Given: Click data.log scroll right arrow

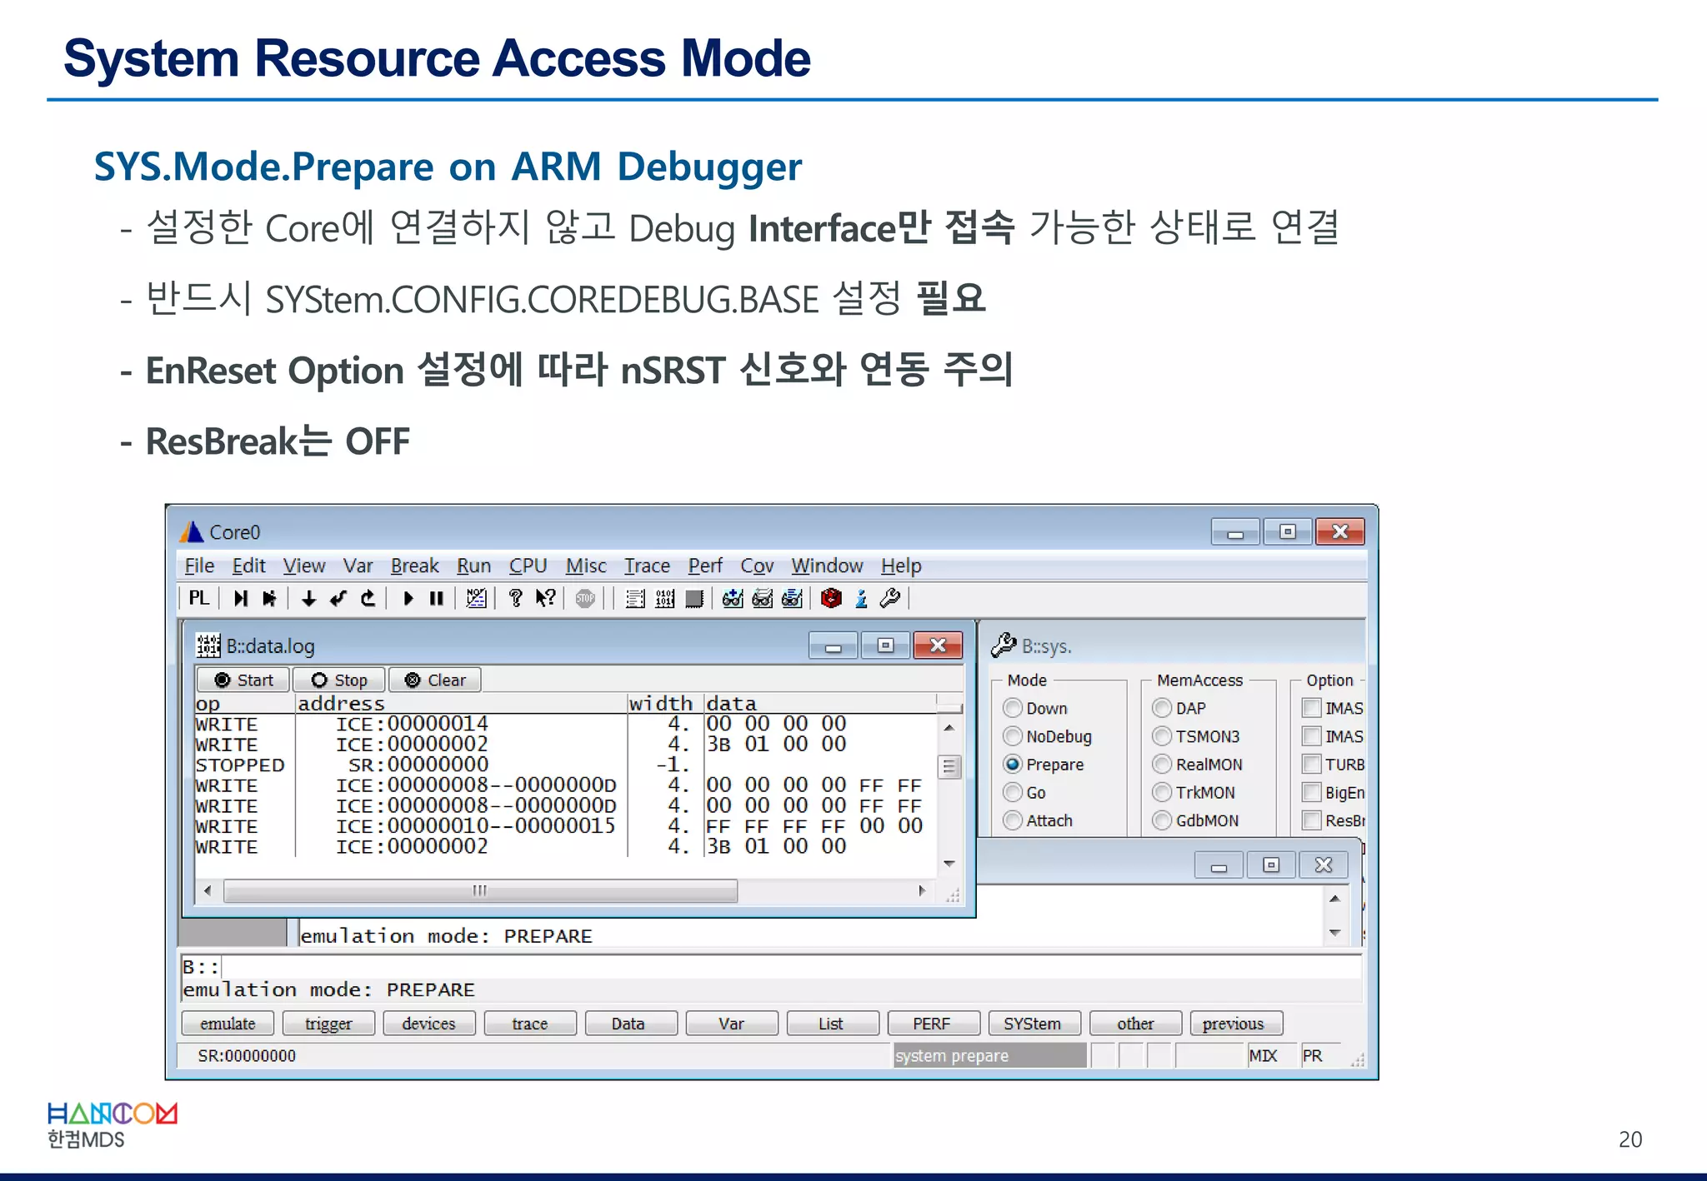Looking at the screenshot, I should [921, 890].
